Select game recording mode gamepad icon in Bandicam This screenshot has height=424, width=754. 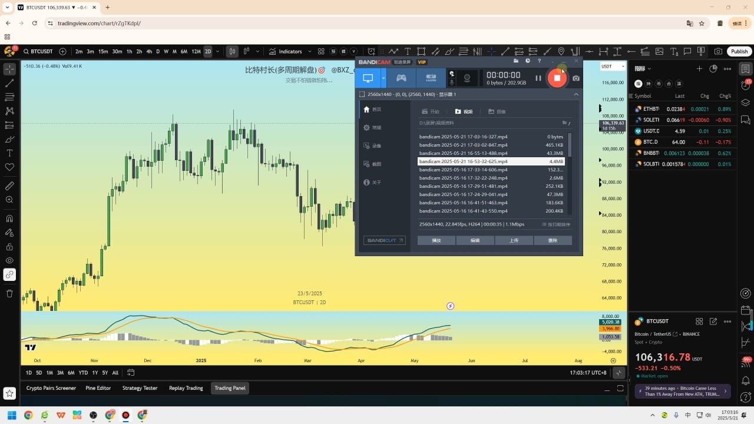pyautogui.click(x=401, y=77)
